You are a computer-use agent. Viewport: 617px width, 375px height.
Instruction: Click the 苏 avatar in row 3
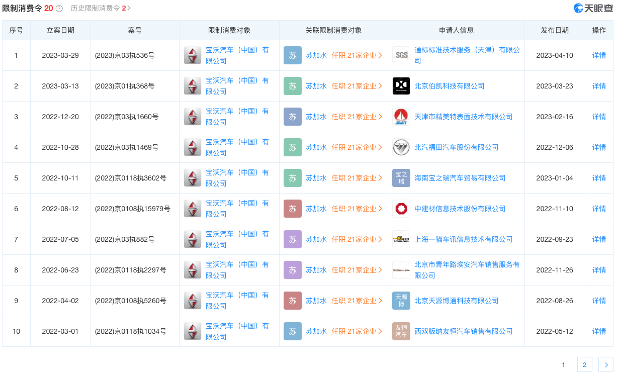click(x=293, y=117)
